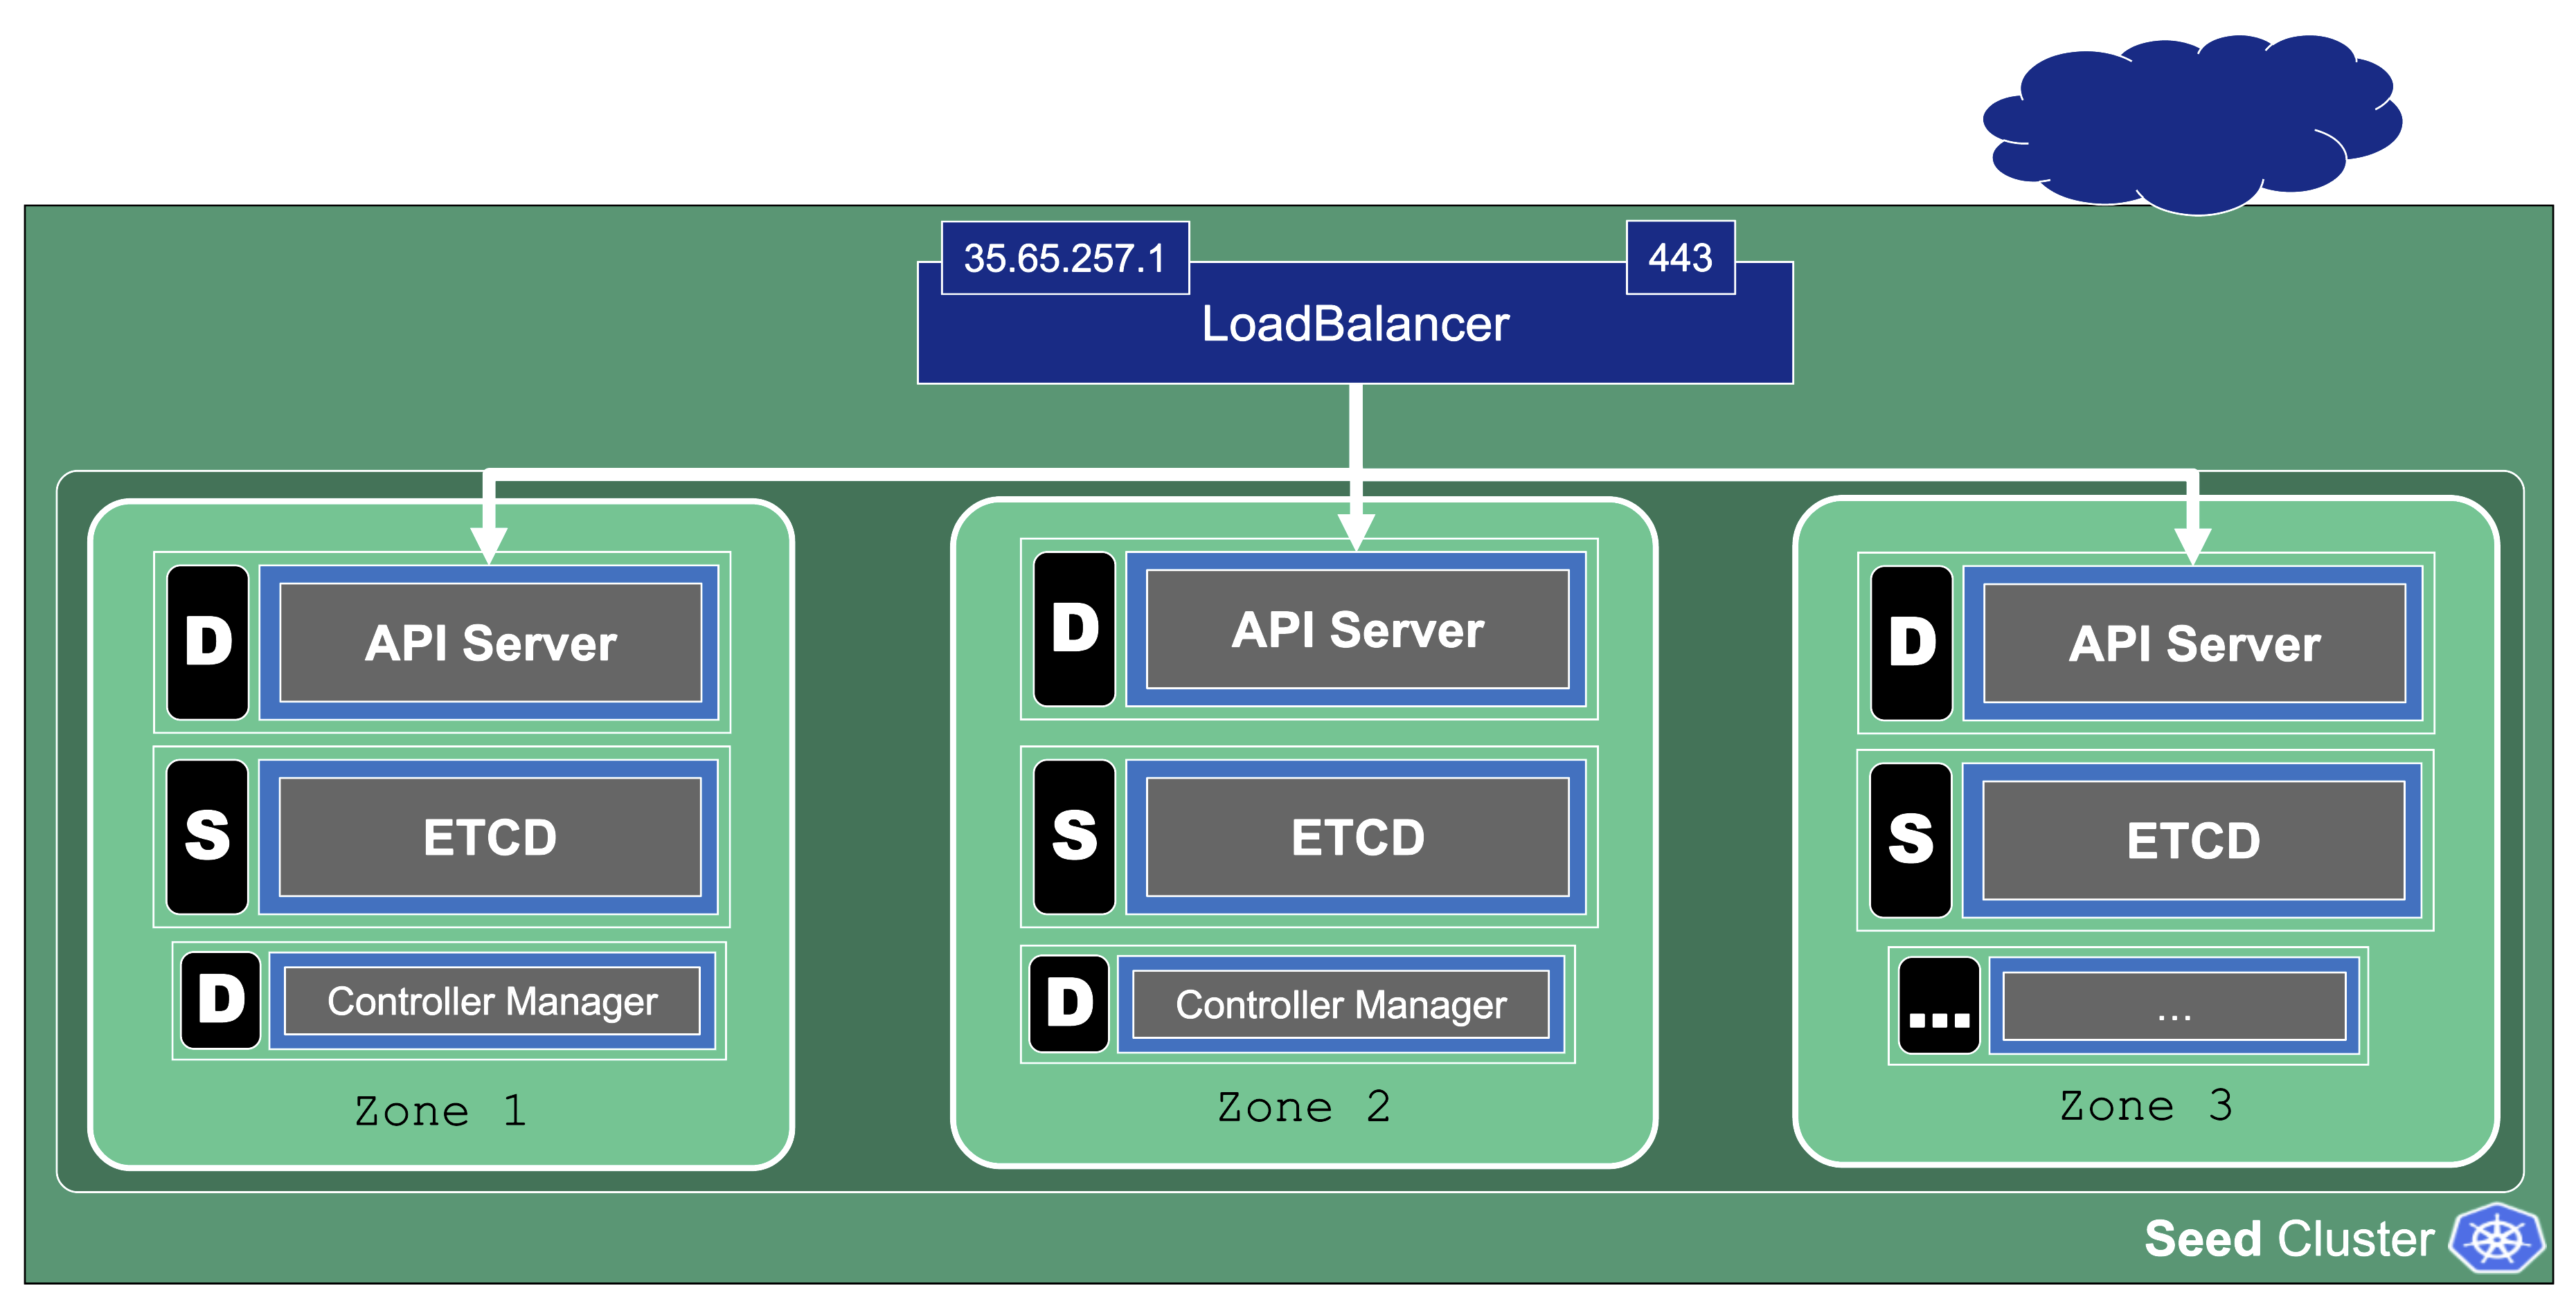Click the Kubernetes wheel icon beside Seed Cluster

2496,1239
